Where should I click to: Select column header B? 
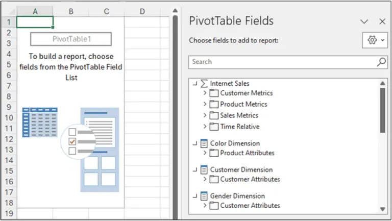point(70,11)
